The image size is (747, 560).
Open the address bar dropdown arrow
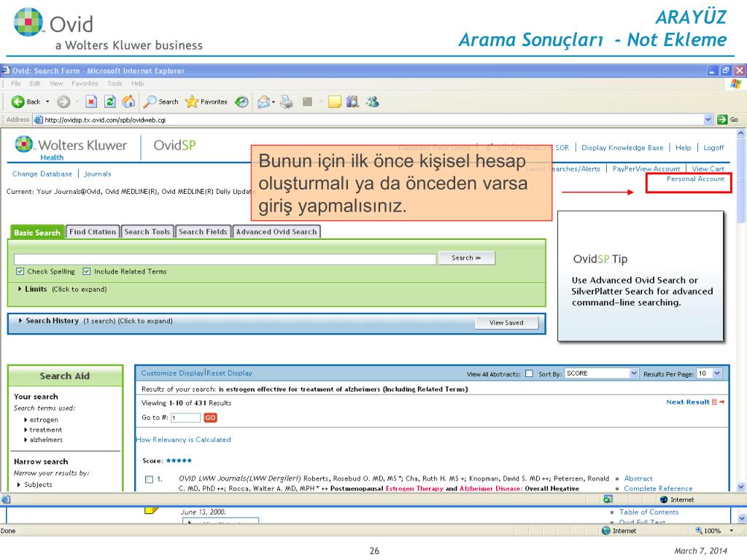pos(708,120)
